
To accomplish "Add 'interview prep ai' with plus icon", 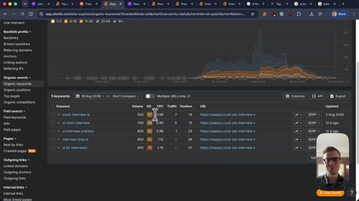I will tap(58, 140).
